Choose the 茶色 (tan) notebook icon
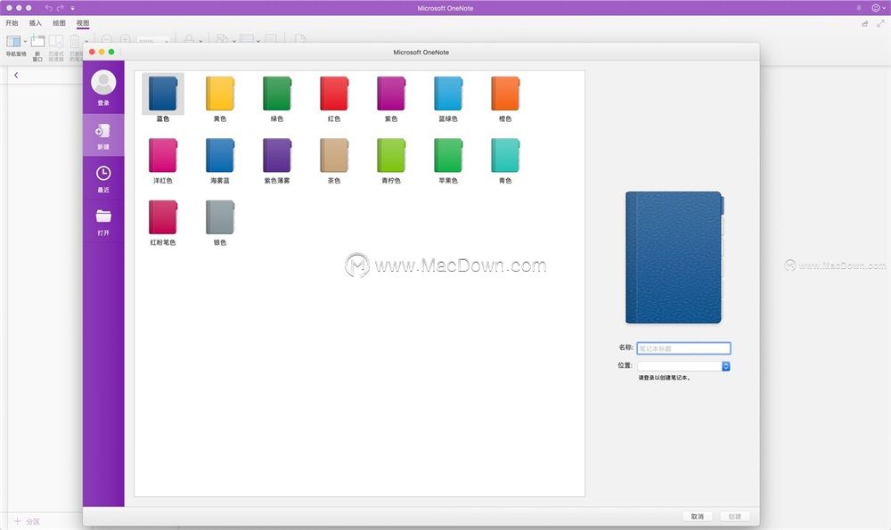891x530 pixels. [x=334, y=156]
